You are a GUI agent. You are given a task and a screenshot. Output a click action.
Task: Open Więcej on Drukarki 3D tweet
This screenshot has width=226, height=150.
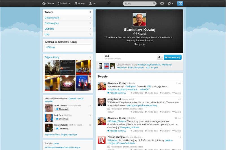177,93
